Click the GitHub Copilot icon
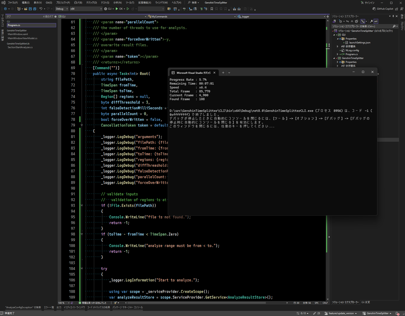Viewport: 405px width, 316px height. point(374,8)
